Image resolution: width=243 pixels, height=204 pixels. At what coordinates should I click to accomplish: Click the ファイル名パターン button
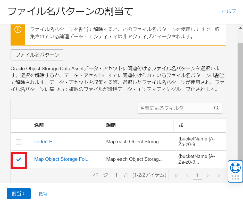coord(37,55)
